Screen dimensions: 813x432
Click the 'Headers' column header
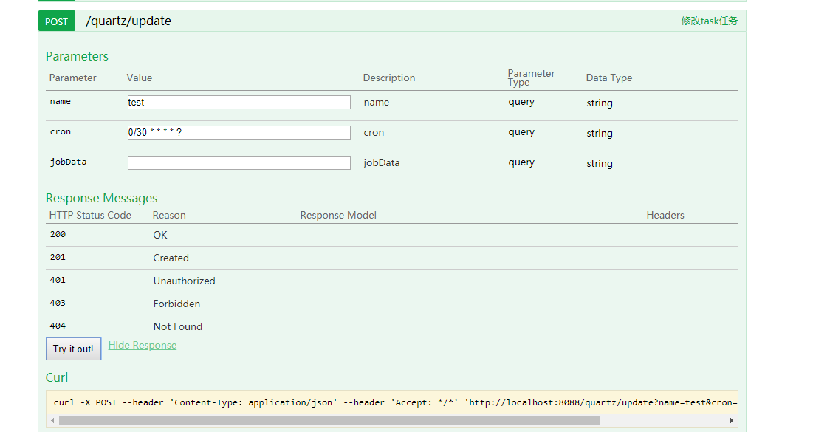[665, 215]
